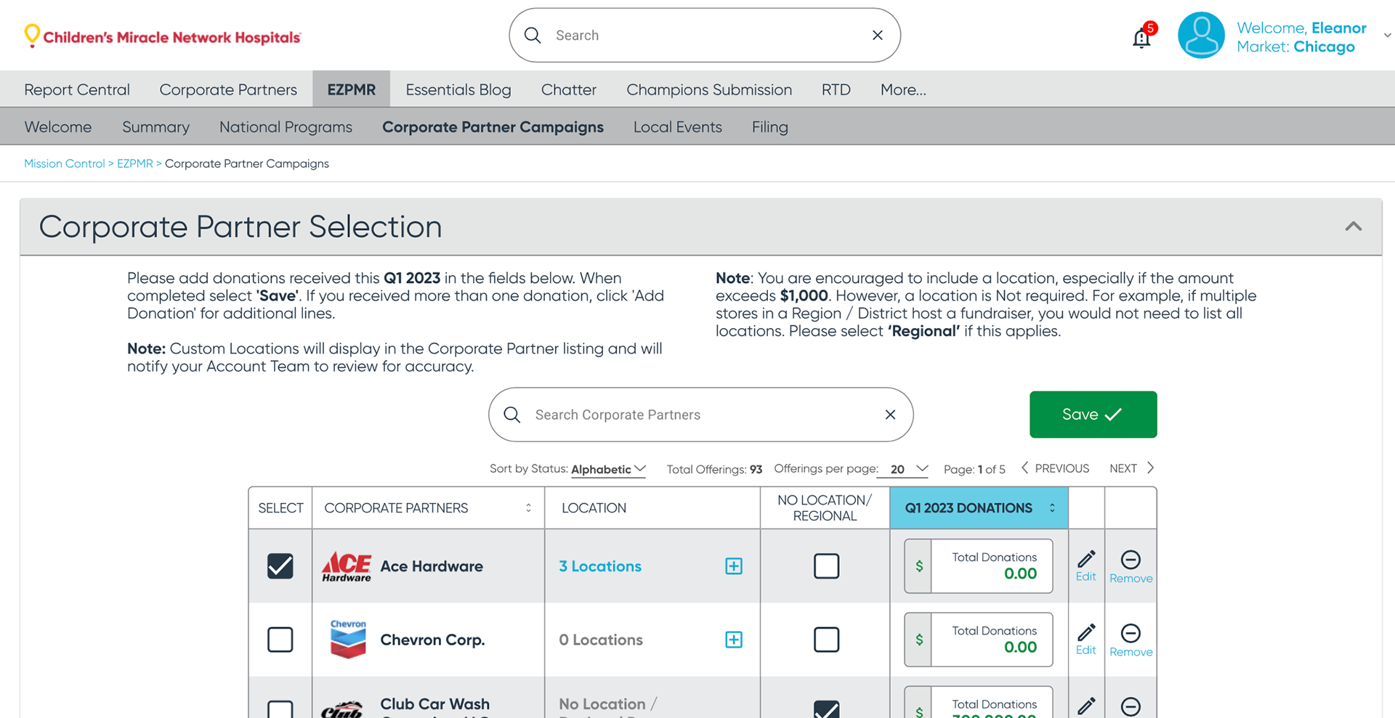This screenshot has height=718, width=1395.
Task: Open the Sort by Status dropdown
Action: (x=608, y=469)
